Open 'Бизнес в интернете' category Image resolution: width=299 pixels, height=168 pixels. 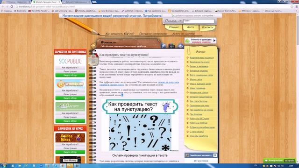click(x=199, y=66)
